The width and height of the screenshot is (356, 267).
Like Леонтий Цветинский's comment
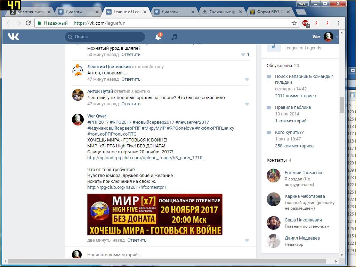[247, 79]
